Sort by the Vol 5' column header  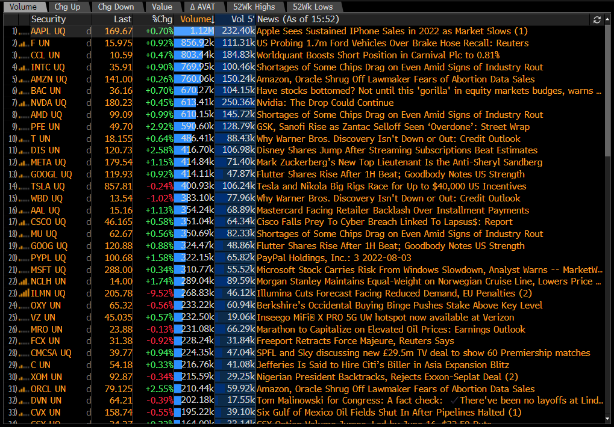tap(243, 19)
